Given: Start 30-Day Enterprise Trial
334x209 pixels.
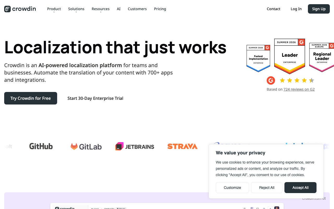Looking at the screenshot, I should (x=95, y=98).
